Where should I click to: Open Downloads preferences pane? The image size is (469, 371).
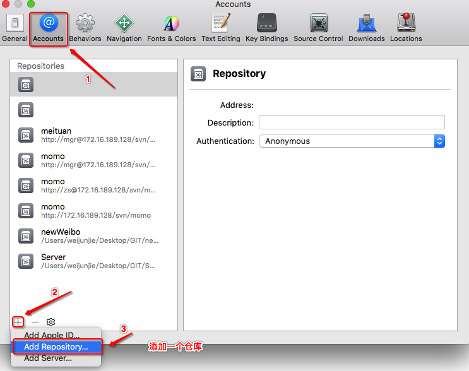tap(366, 28)
